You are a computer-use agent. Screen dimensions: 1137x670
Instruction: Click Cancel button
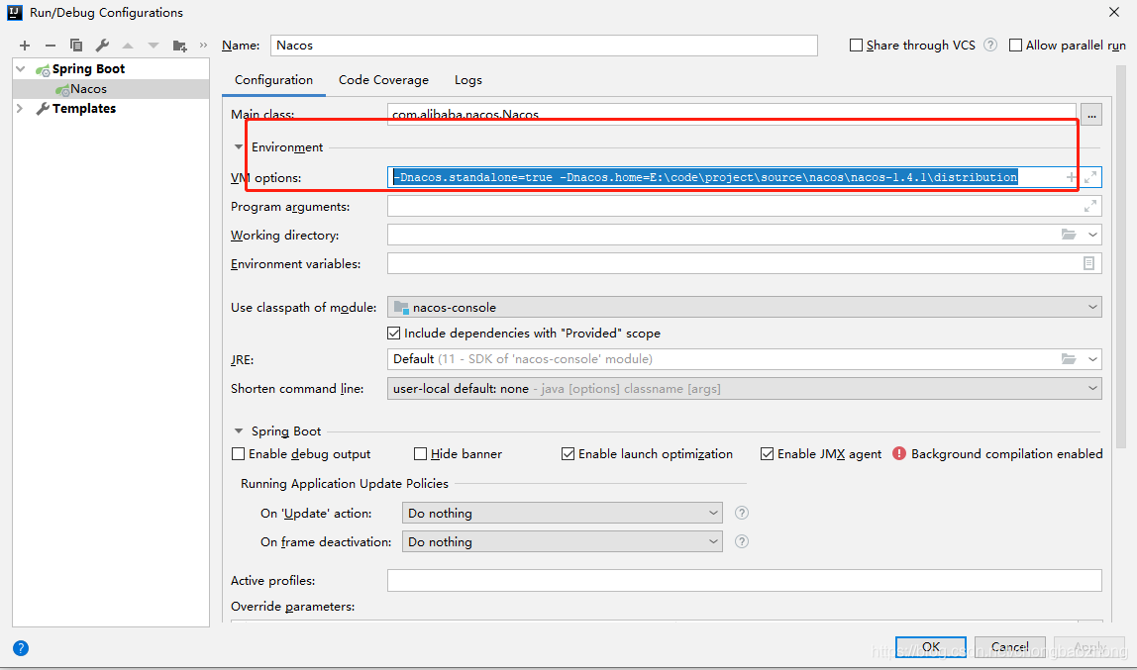point(1009,647)
